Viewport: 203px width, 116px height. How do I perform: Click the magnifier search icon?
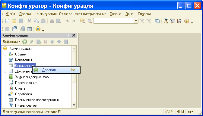90,21
